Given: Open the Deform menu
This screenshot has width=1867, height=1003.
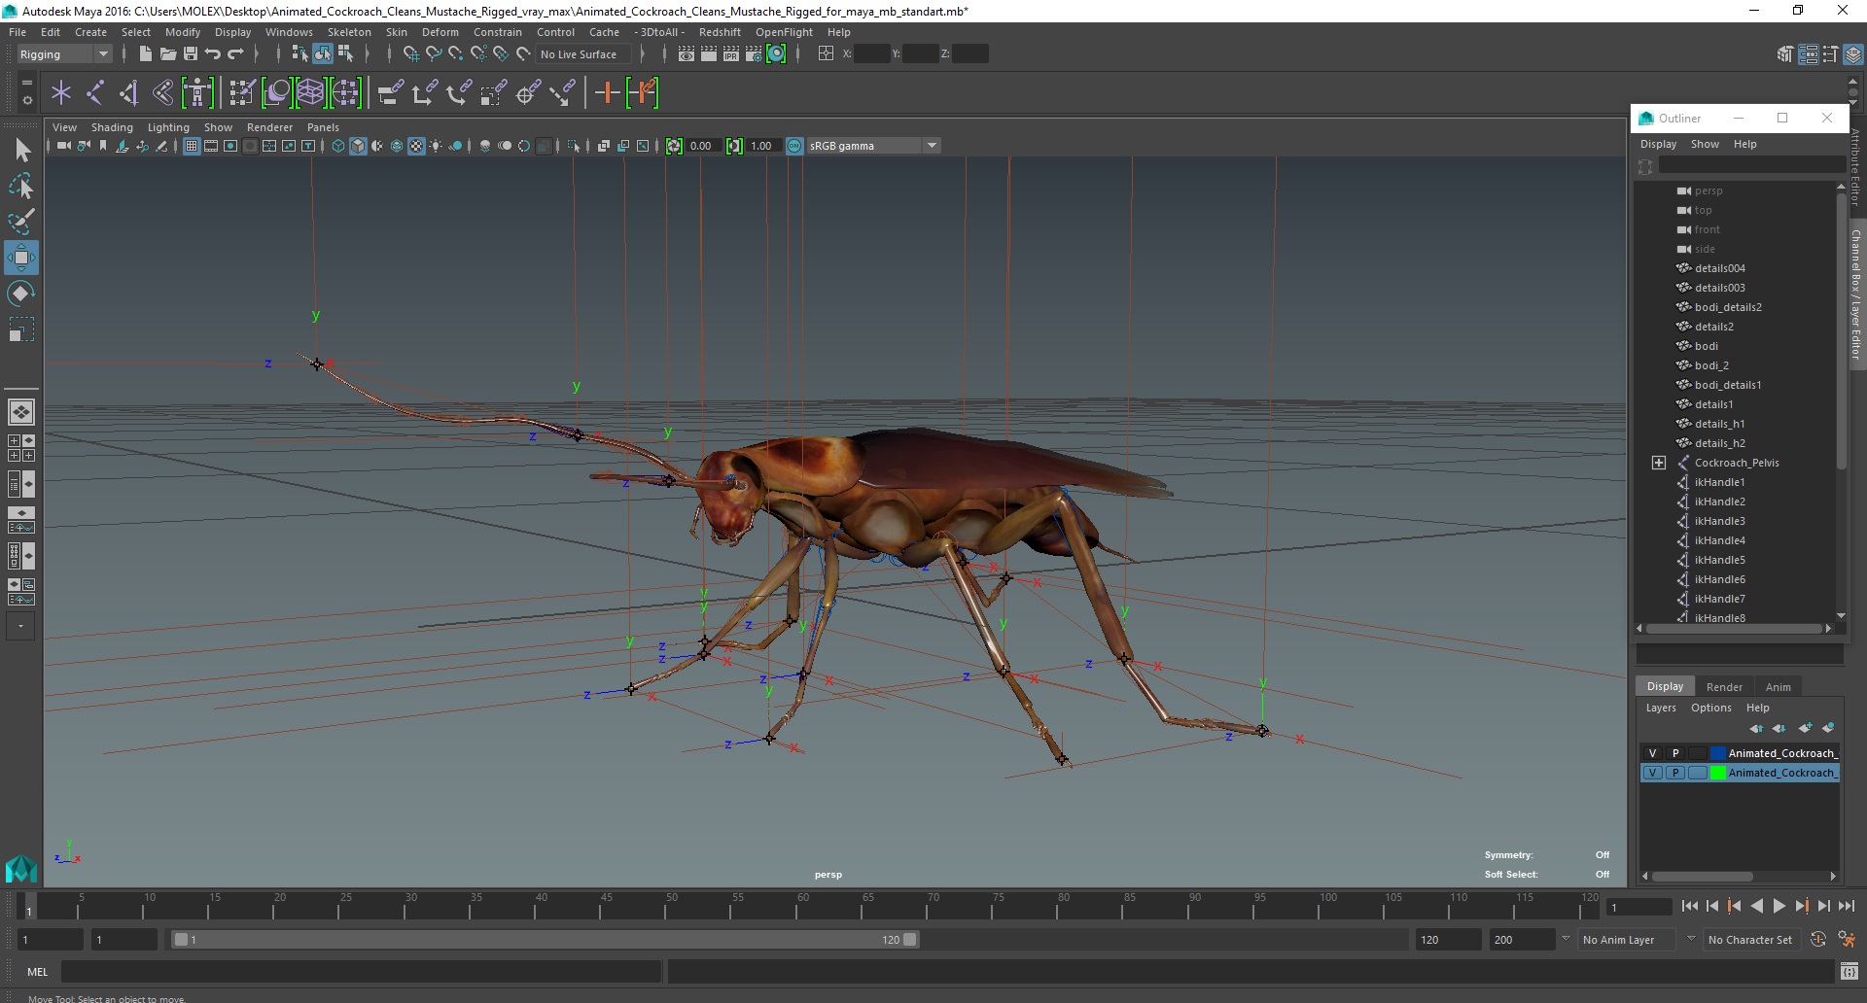Looking at the screenshot, I should coord(440,32).
